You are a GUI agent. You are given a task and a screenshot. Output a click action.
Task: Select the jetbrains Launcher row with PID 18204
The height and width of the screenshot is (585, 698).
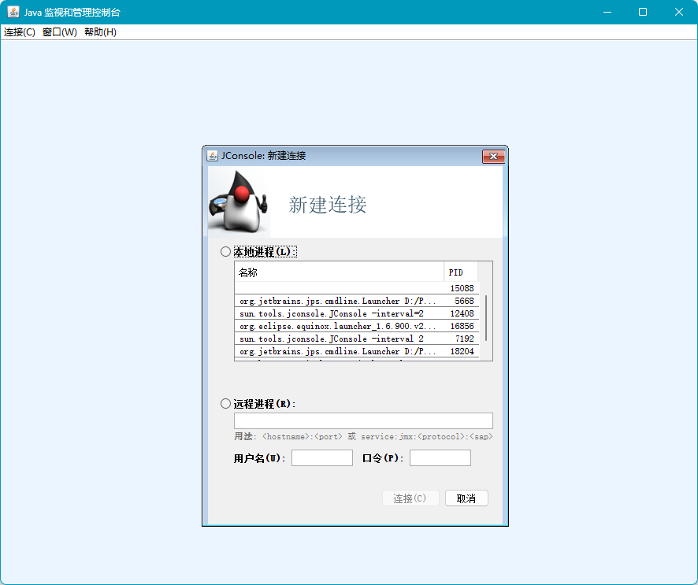pyautogui.click(x=357, y=351)
